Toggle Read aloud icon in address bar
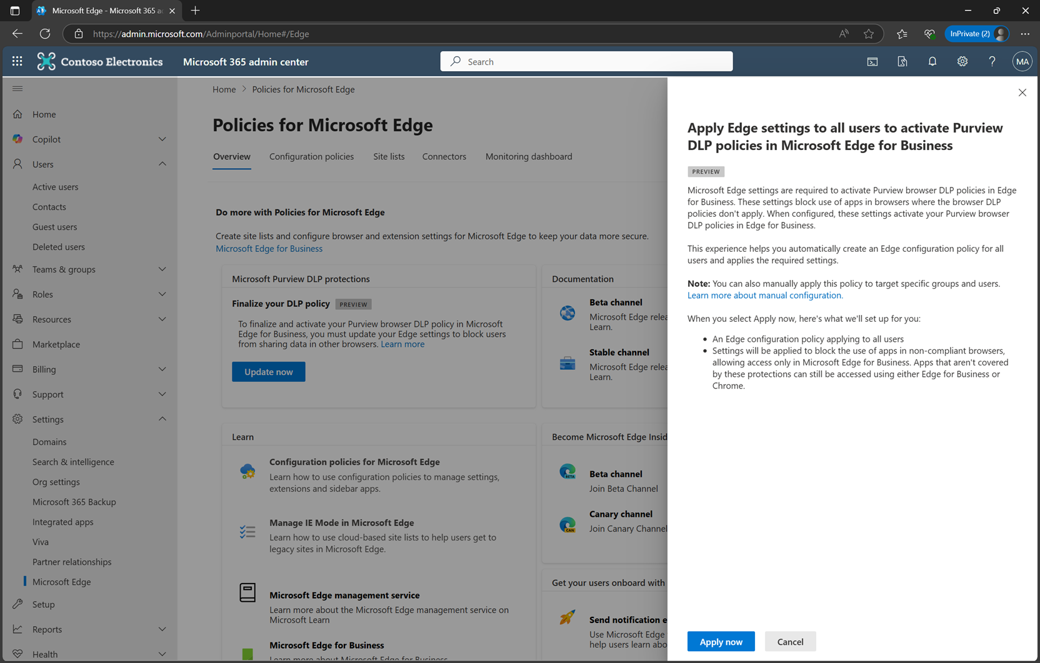This screenshot has height=663, width=1040. tap(844, 34)
